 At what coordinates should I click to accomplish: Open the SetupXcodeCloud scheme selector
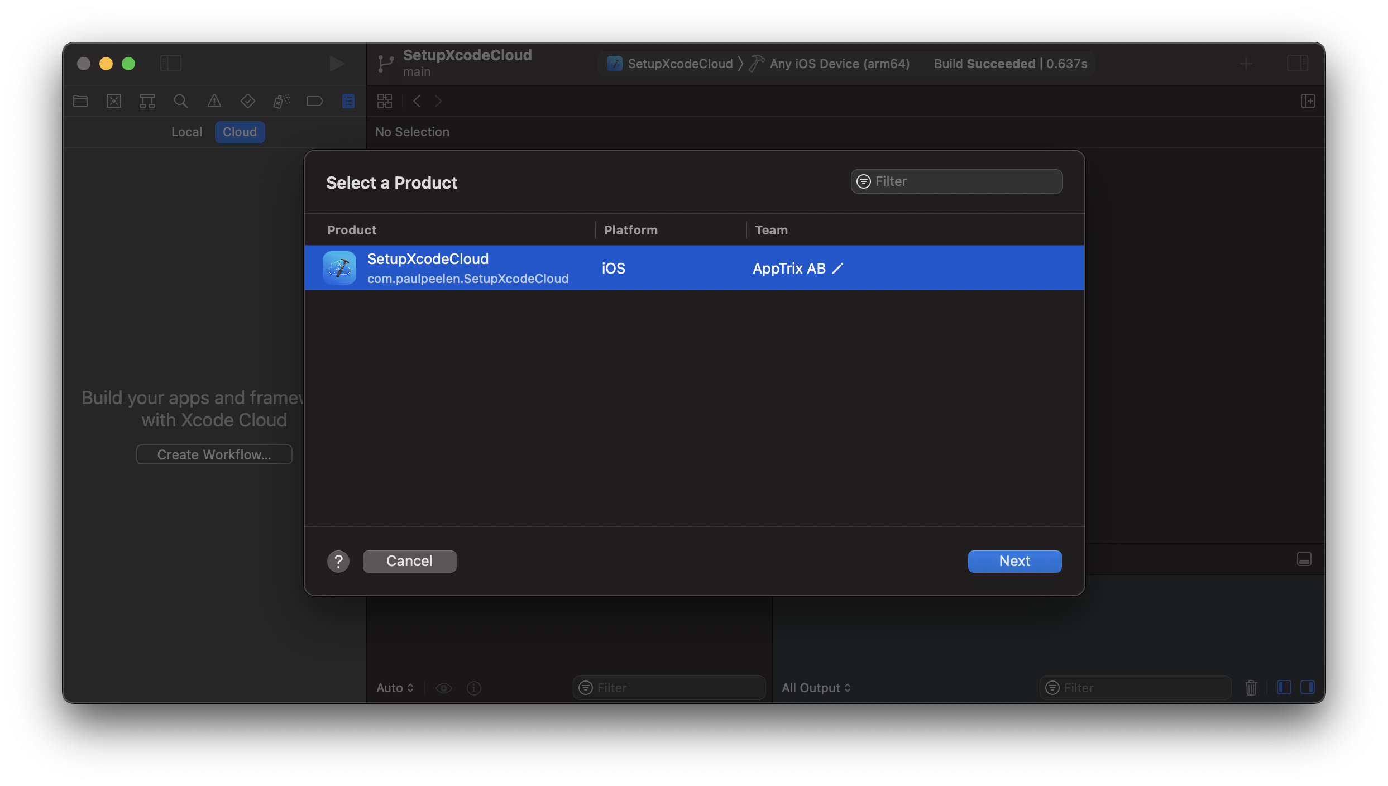670,64
